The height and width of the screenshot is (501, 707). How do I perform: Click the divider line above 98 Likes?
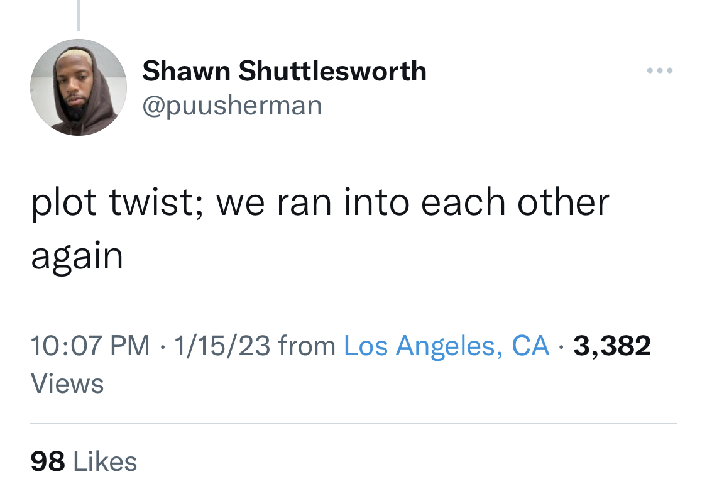coord(353,424)
